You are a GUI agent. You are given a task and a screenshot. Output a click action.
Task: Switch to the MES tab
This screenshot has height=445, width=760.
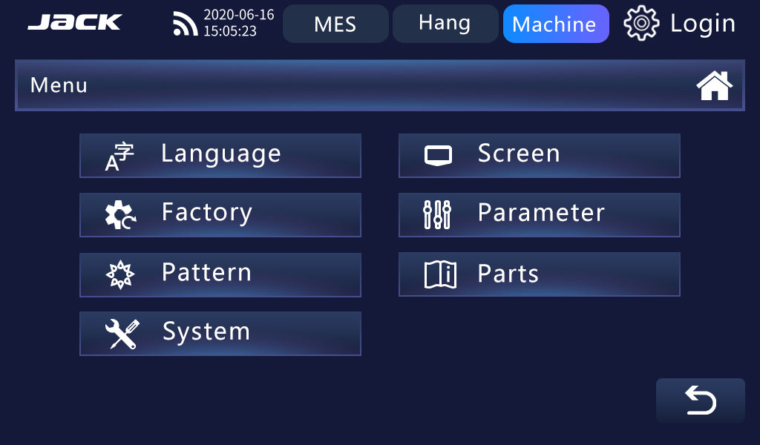[335, 24]
